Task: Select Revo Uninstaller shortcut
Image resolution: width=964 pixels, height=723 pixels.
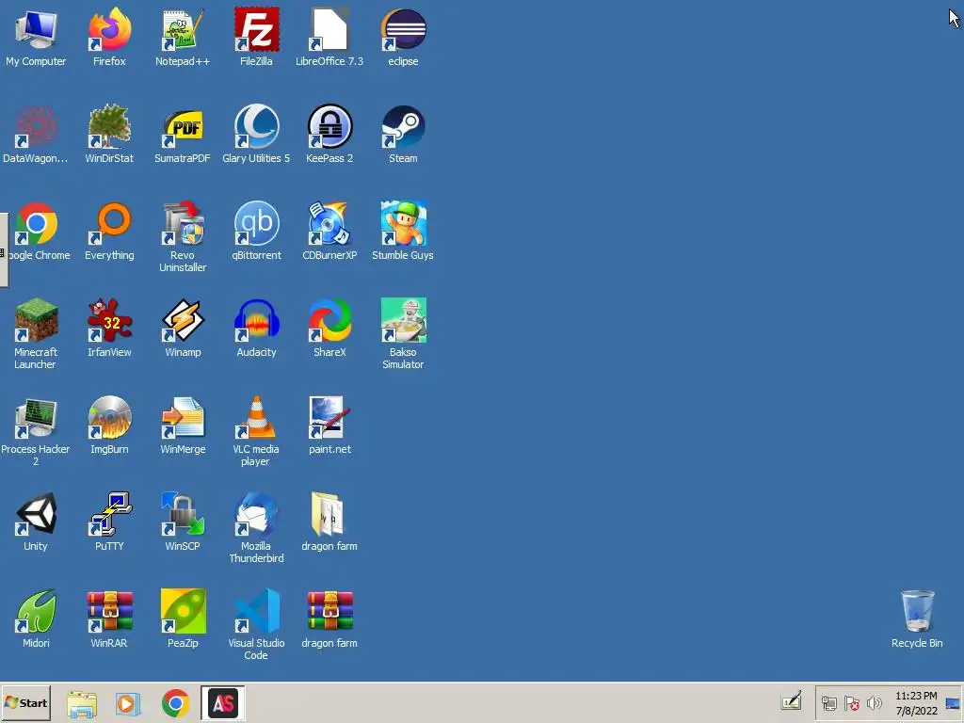Action: (x=183, y=223)
